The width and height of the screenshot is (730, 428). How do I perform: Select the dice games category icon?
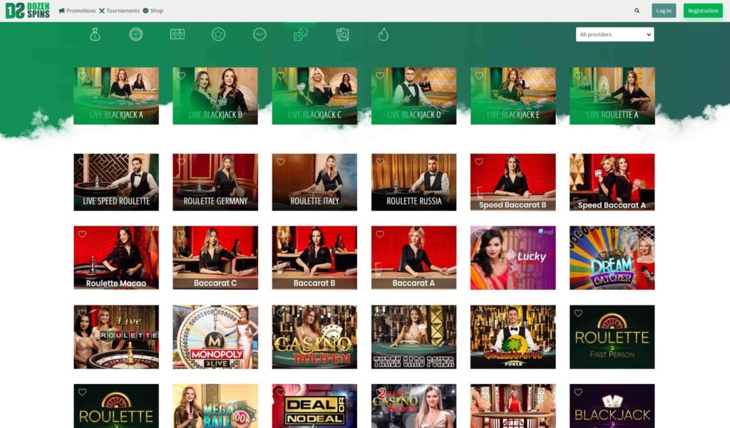pos(301,34)
